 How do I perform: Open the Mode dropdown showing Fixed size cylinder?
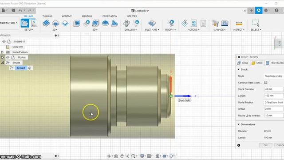[273, 76]
